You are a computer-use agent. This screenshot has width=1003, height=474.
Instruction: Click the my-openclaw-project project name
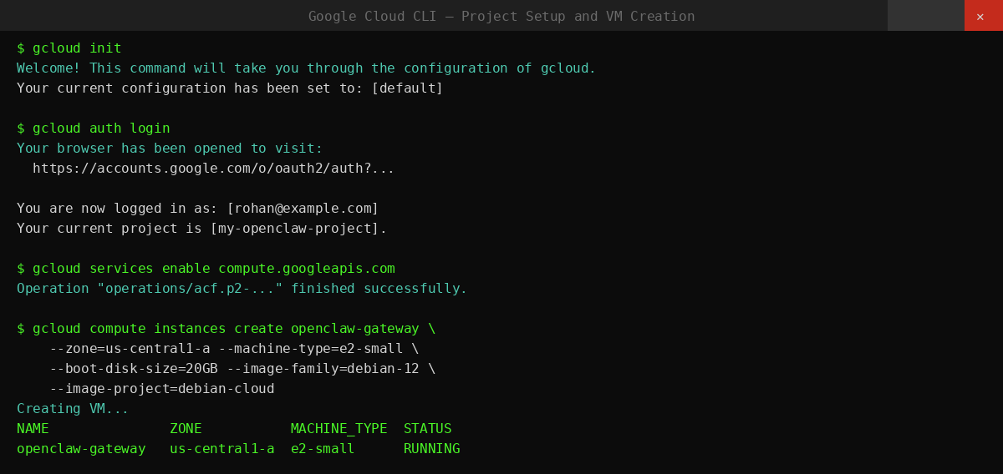298,229
